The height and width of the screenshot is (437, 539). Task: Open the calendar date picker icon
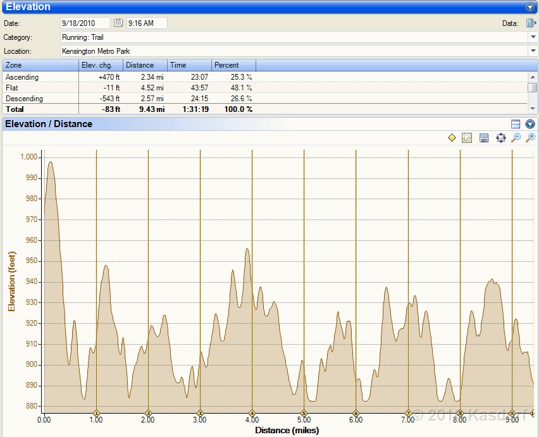(x=118, y=23)
